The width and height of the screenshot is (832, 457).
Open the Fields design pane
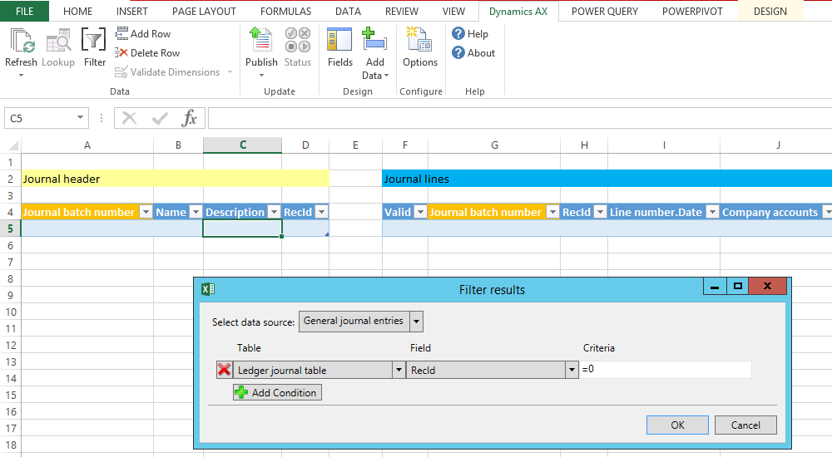click(x=339, y=43)
